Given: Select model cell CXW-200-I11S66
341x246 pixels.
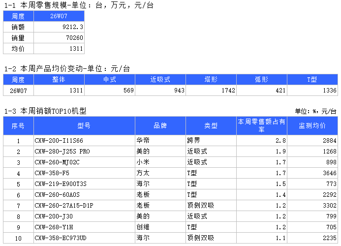Looking at the screenshot, I should [x=84, y=141].
